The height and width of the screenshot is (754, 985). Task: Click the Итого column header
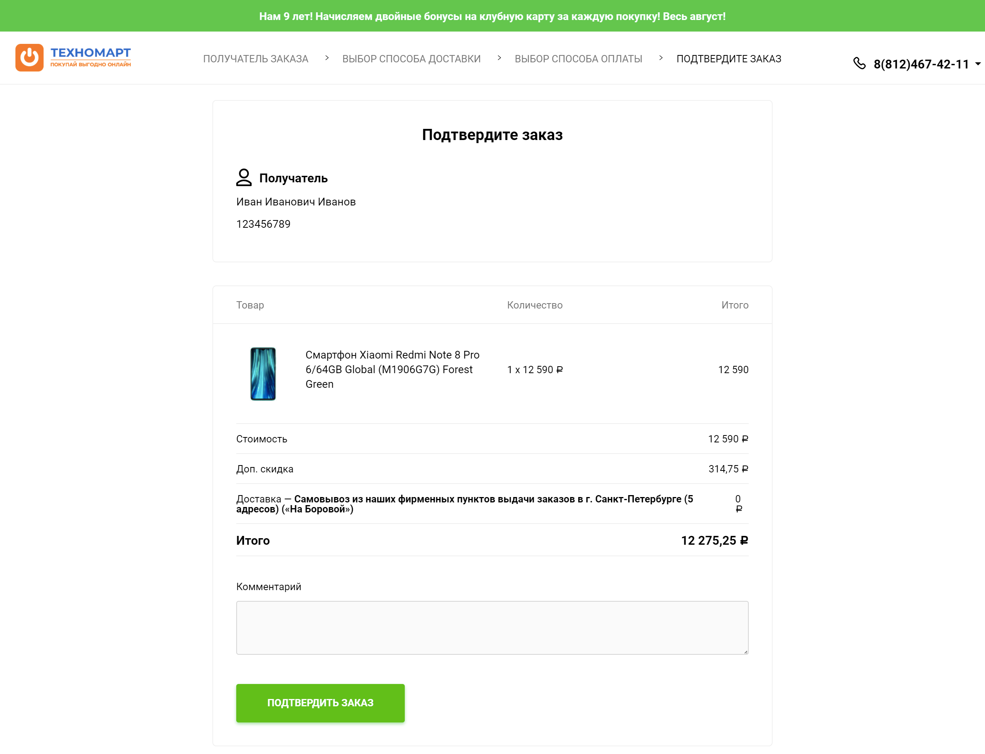click(735, 305)
